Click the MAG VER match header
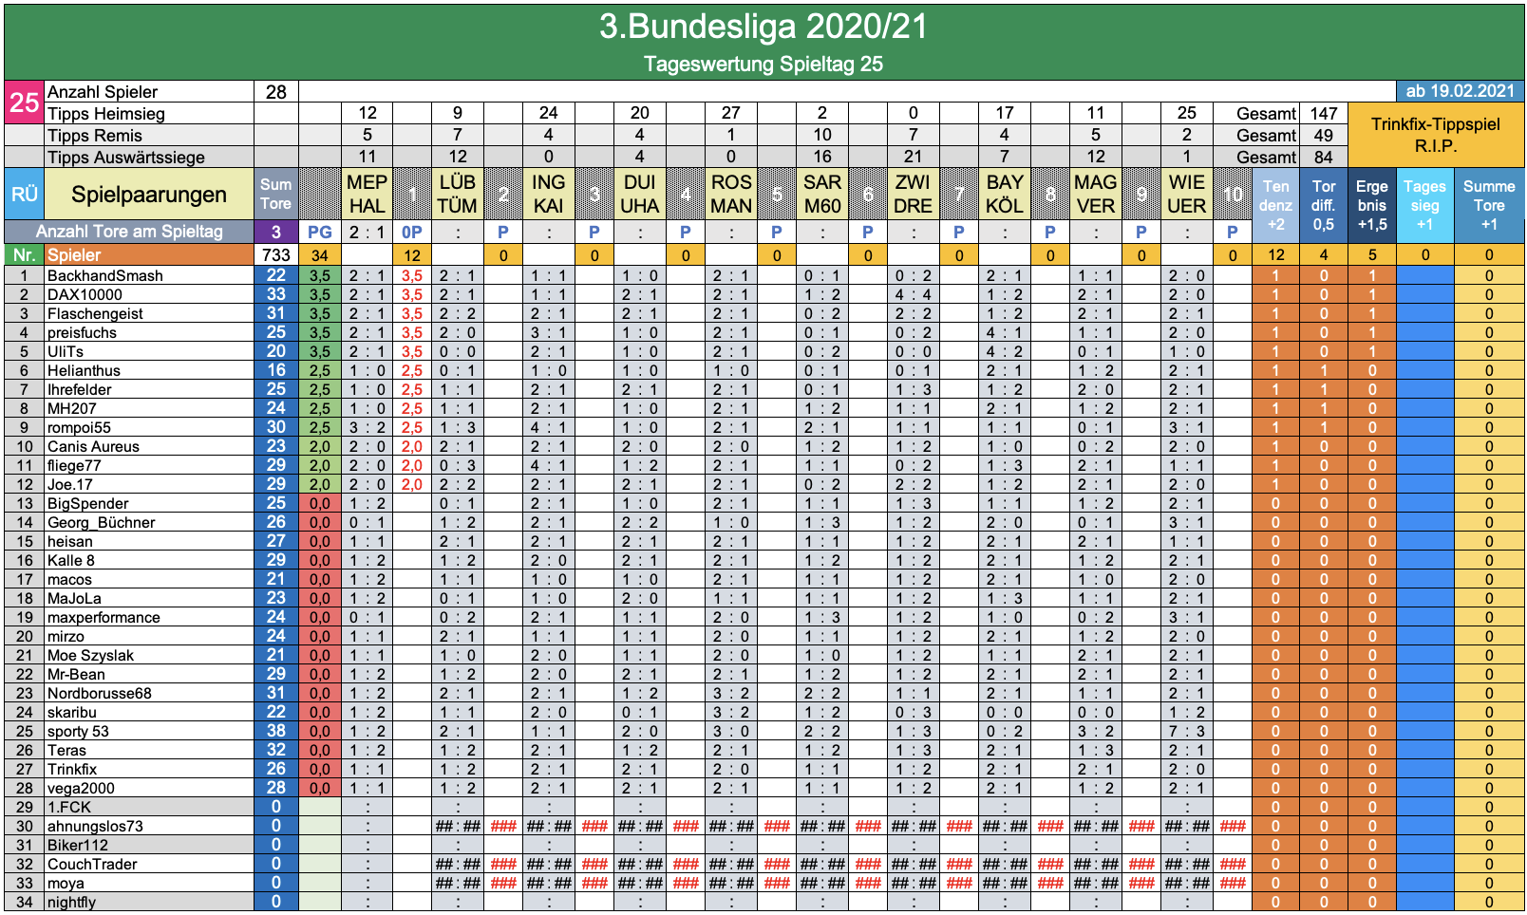 [x=1096, y=195]
